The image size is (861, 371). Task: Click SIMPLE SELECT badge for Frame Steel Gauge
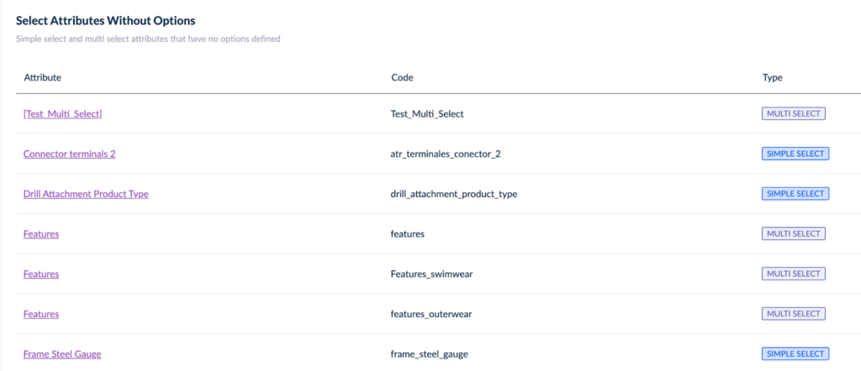click(x=795, y=354)
